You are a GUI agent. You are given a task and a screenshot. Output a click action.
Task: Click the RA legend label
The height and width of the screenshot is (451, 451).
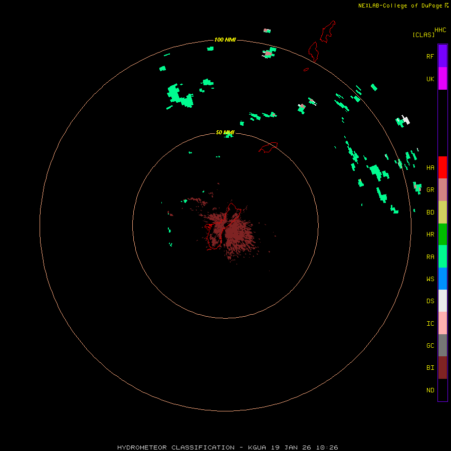click(430, 257)
